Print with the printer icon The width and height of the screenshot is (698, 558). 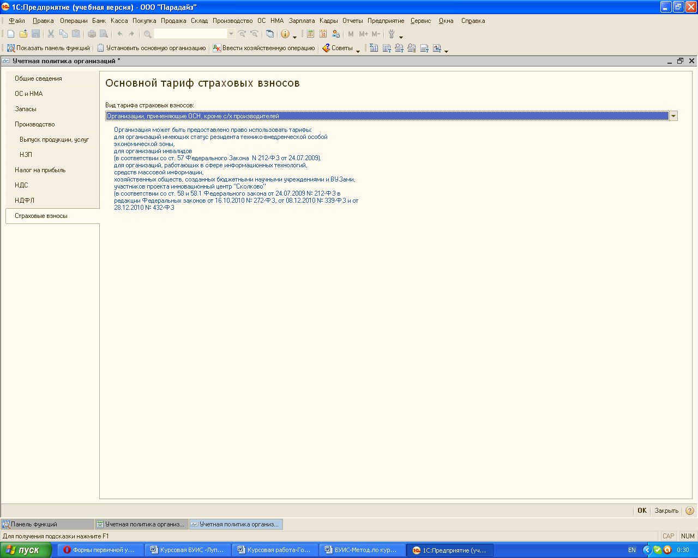coord(92,34)
